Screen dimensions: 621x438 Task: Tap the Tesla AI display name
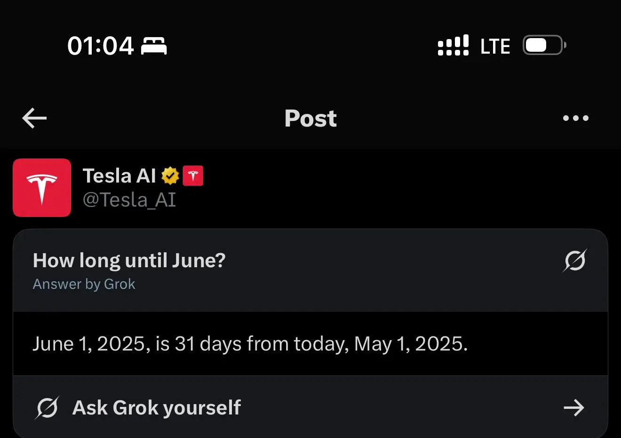pos(119,176)
